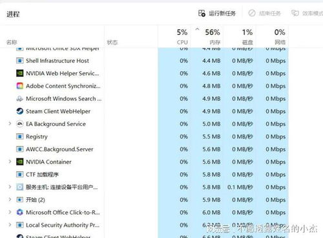This screenshot has width=323, height=238.
Task: Click the Local Security Authority Process icon
Action: (20, 225)
